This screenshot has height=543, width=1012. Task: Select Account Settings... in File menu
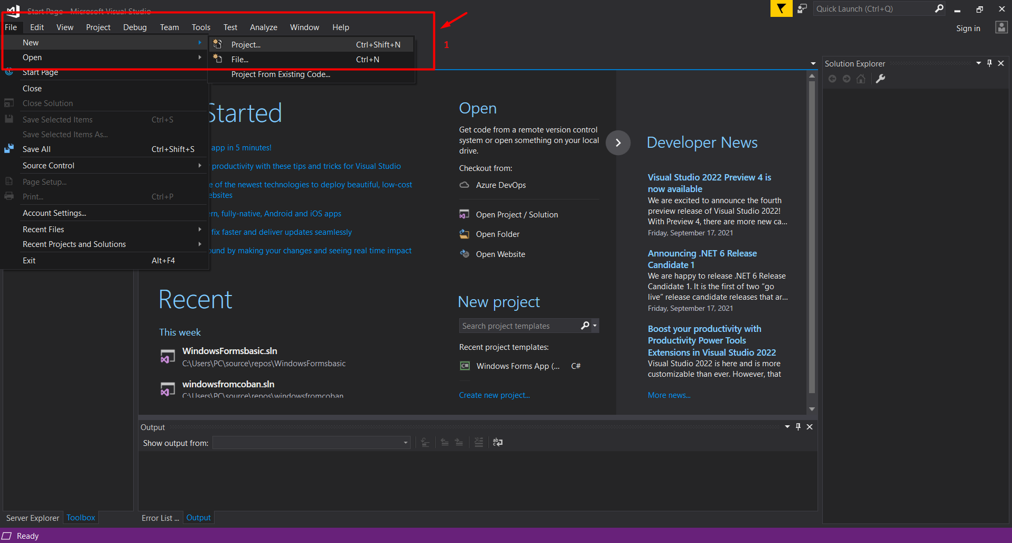pyautogui.click(x=105, y=213)
